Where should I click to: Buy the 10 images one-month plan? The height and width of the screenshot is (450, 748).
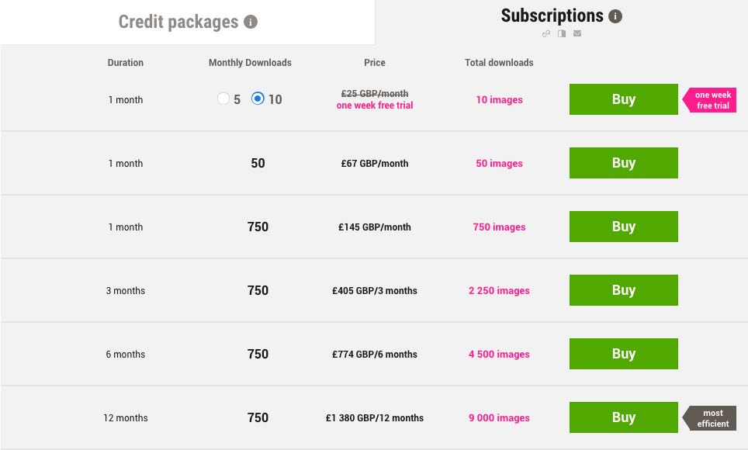point(623,99)
